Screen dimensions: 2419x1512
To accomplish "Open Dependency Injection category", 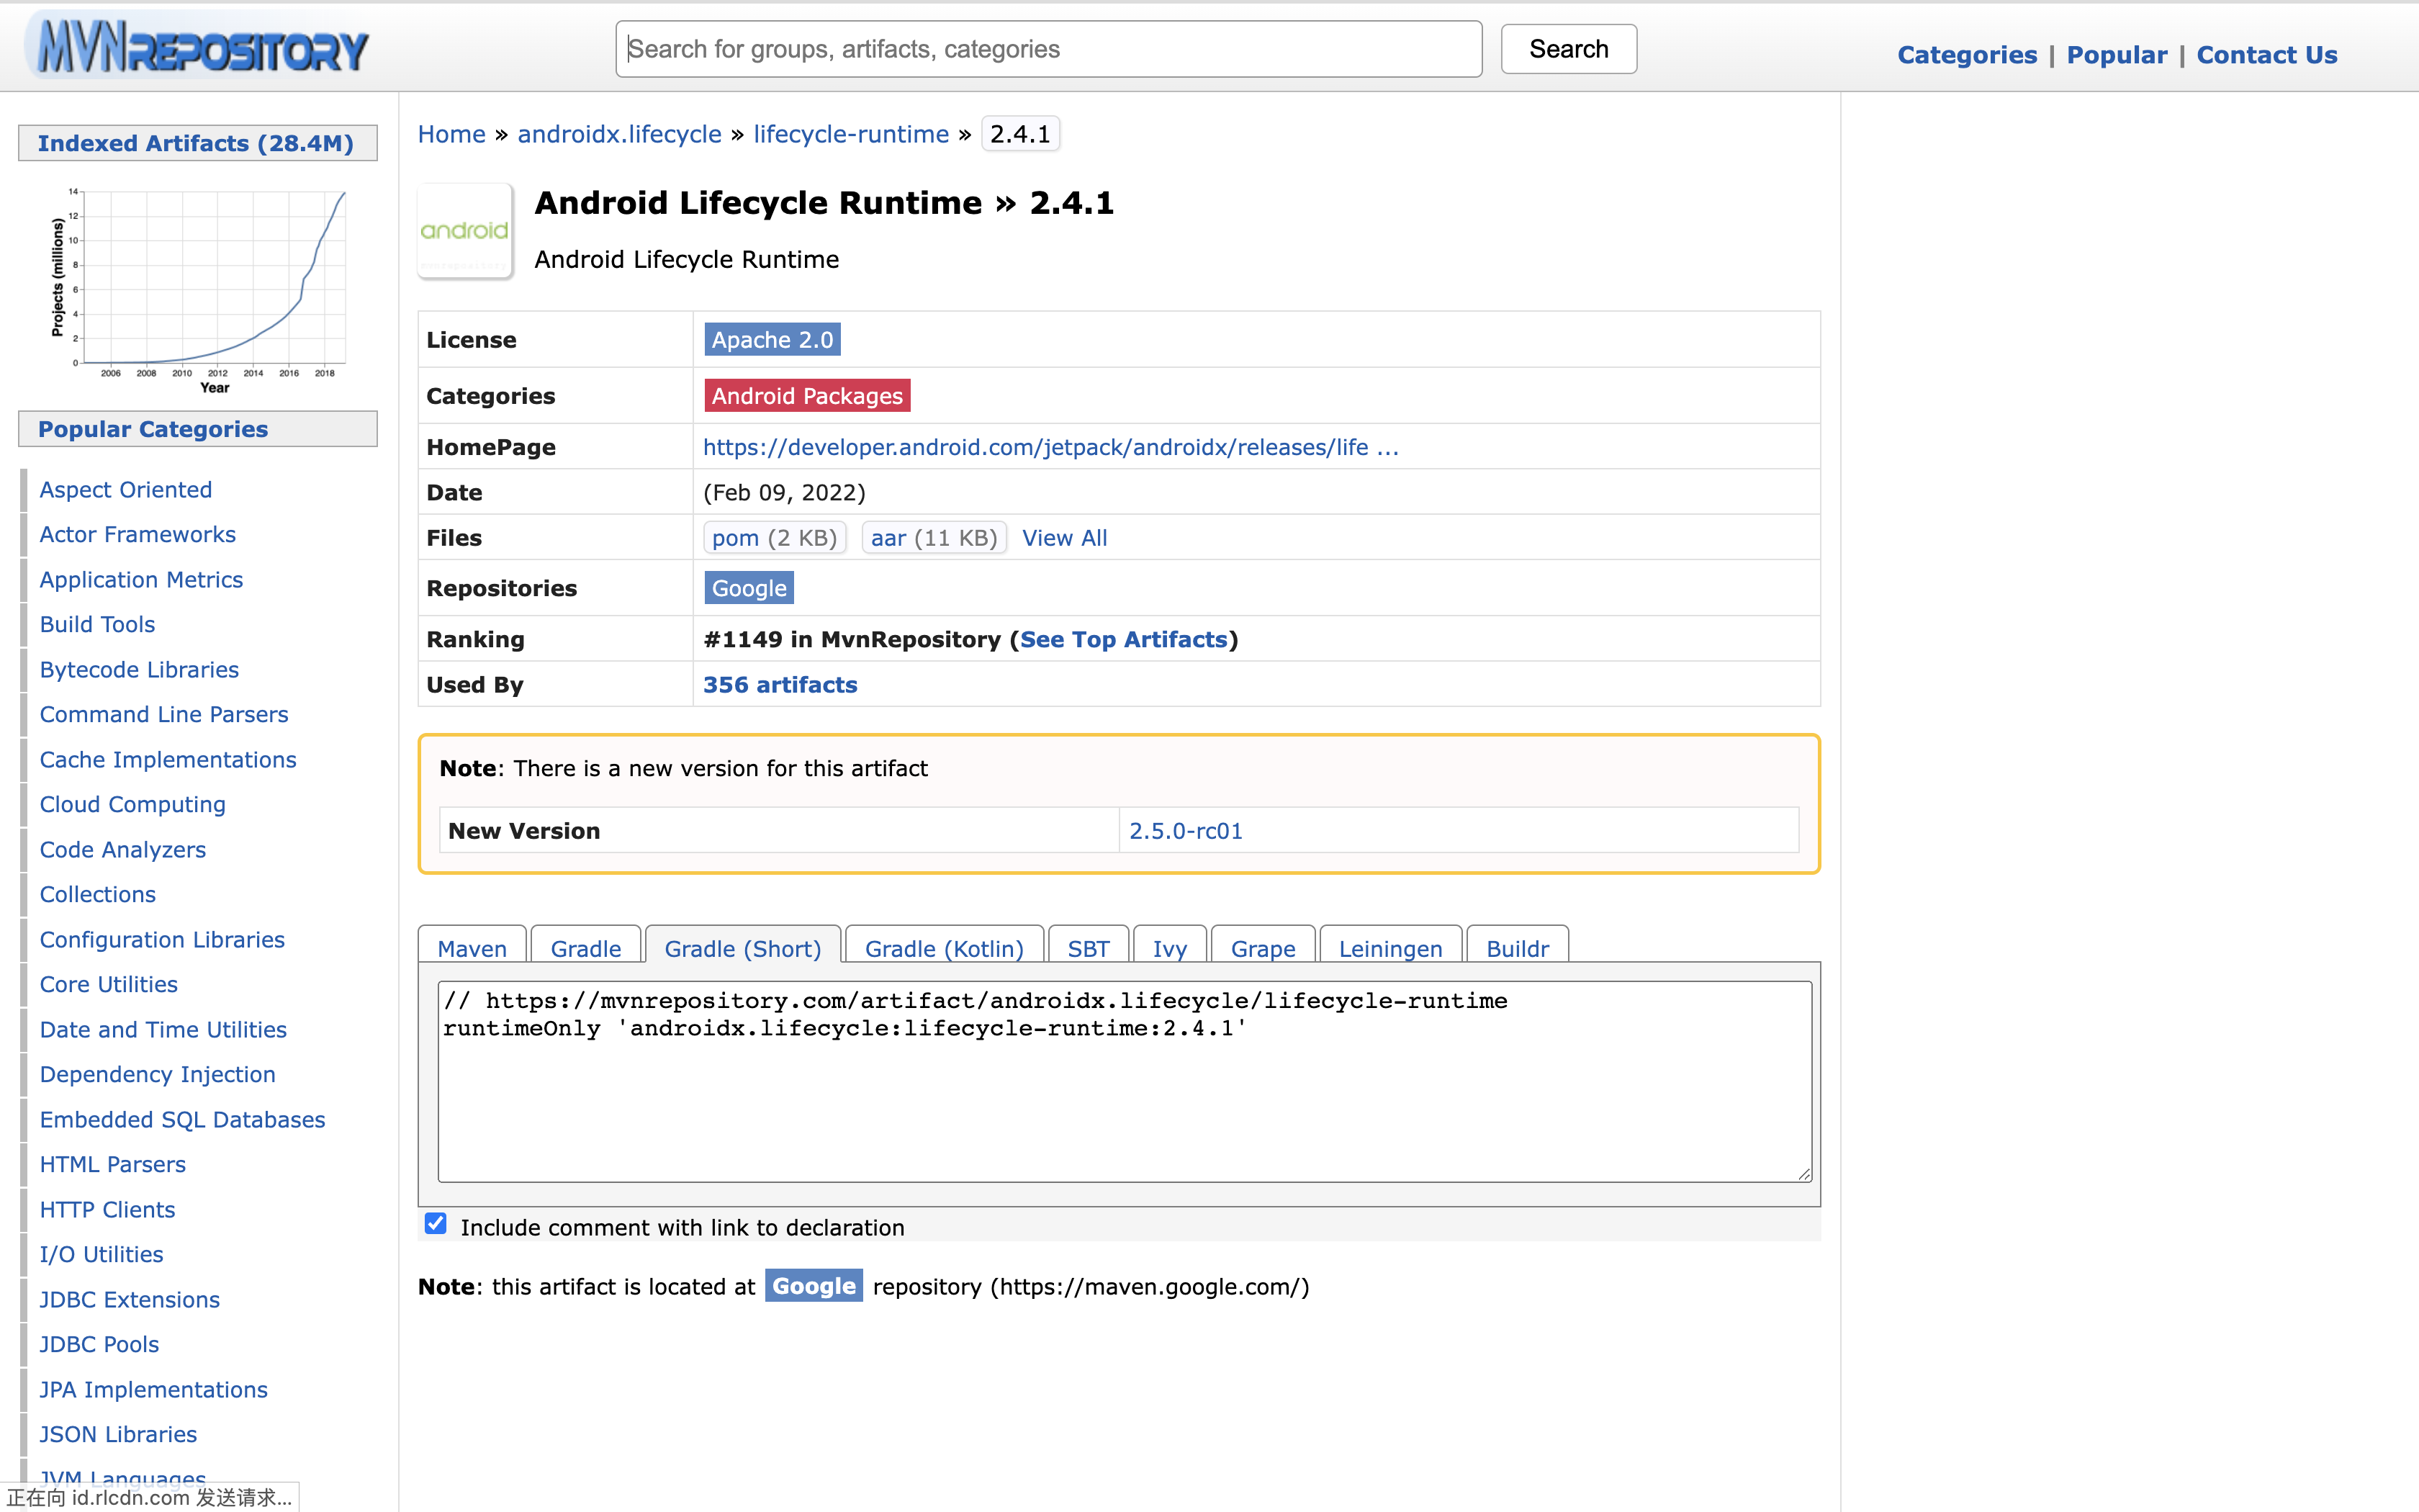I will click(157, 1074).
